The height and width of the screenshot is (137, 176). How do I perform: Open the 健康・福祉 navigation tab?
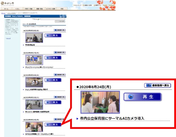[x=40, y=9]
